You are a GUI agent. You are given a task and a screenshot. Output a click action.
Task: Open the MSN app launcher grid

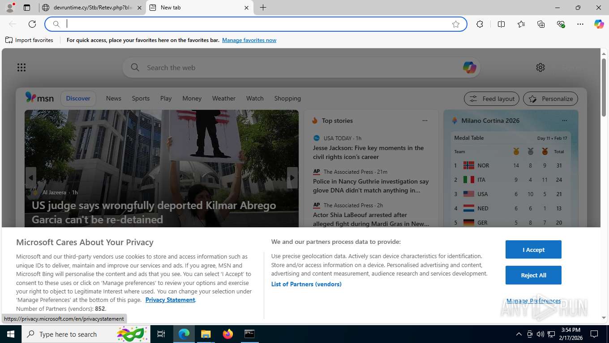pos(21,67)
